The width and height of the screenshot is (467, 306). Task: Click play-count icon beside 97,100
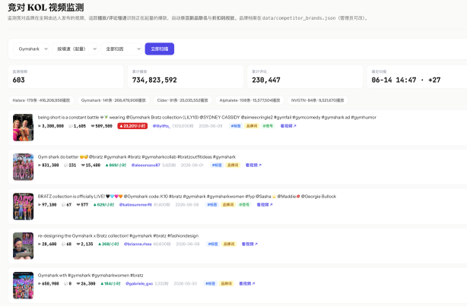click(40, 205)
